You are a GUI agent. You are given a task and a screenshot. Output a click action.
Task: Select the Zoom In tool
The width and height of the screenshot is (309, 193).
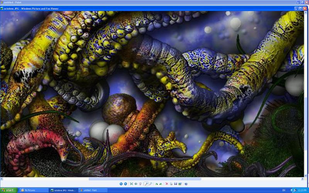point(146,184)
